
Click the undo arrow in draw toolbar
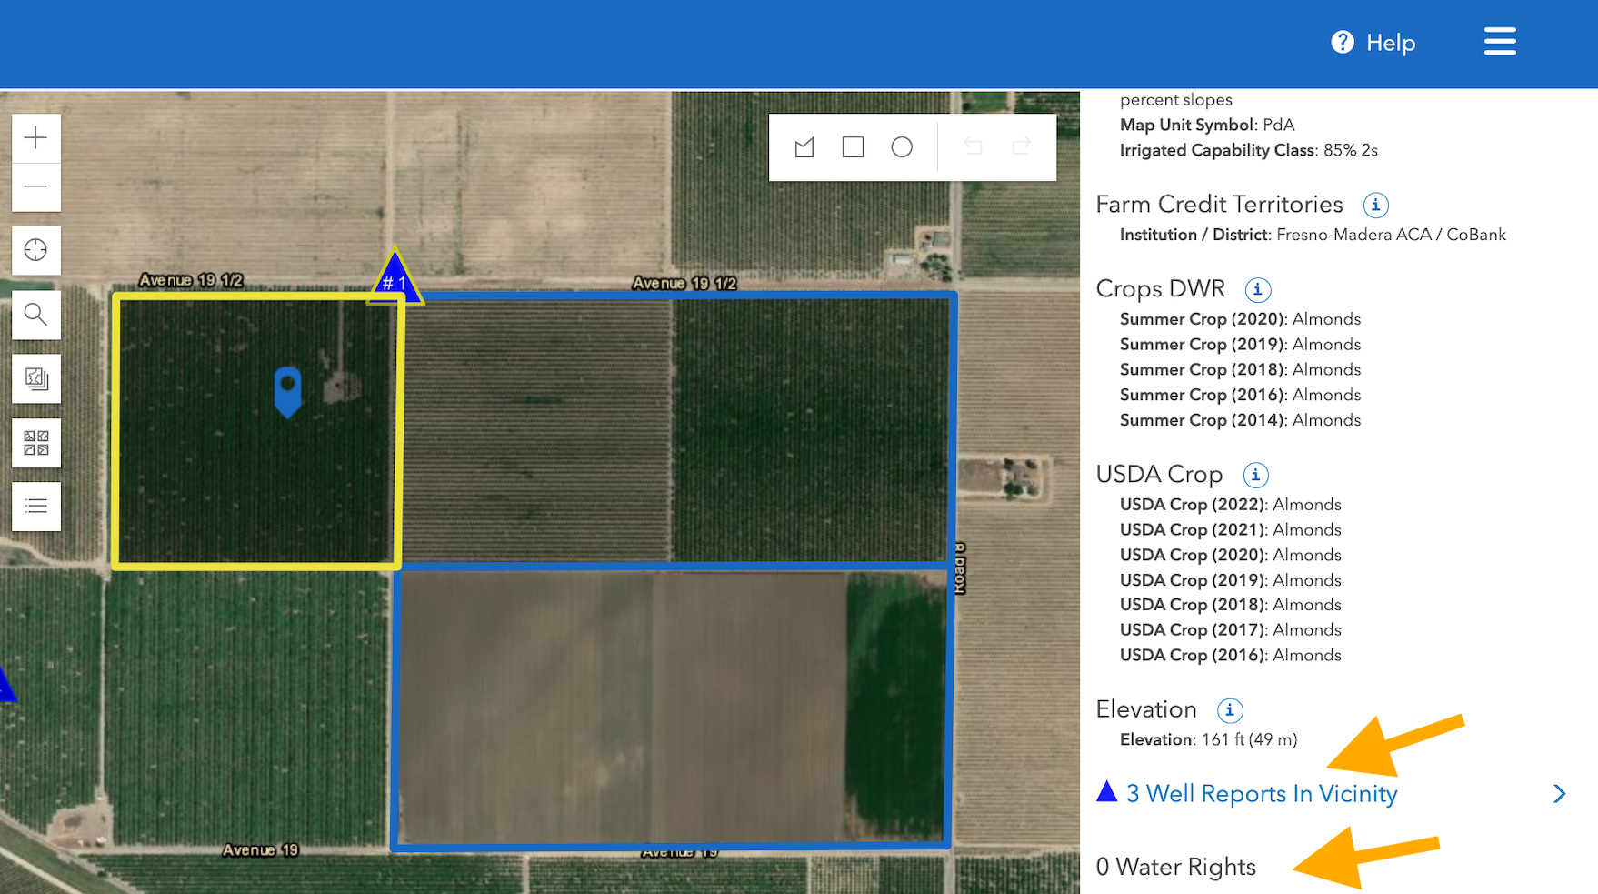[973, 147]
